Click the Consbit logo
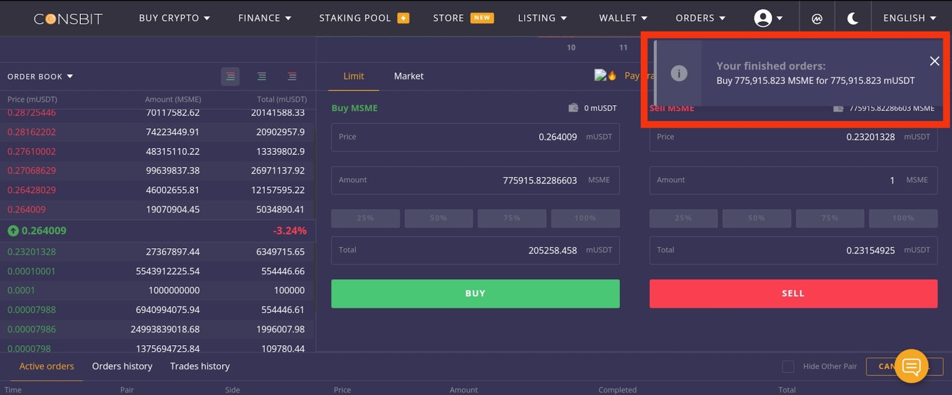 point(68,18)
